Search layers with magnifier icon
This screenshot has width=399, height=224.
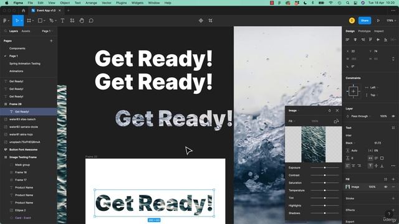click(6, 31)
